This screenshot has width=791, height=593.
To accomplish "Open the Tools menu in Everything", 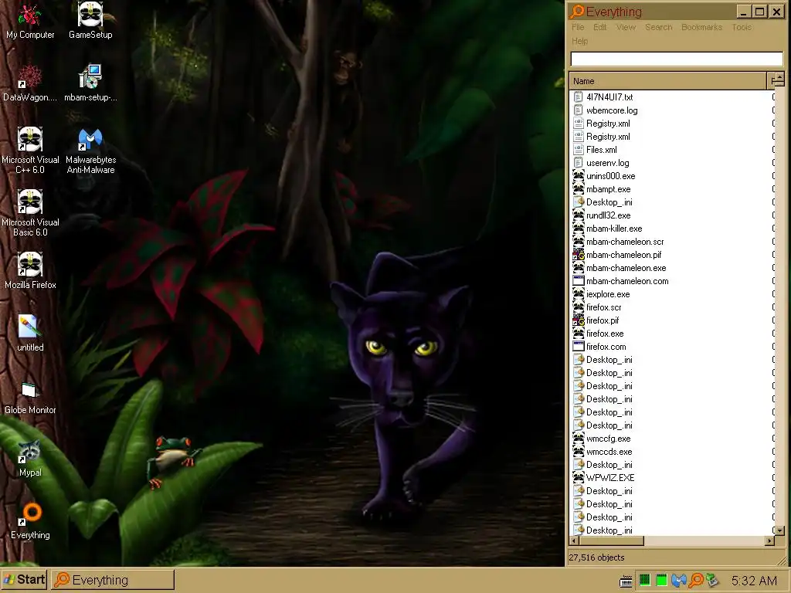I will pos(742,27).
